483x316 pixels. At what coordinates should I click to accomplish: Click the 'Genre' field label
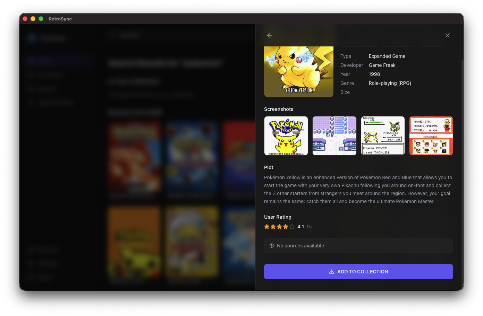point(347,83)
